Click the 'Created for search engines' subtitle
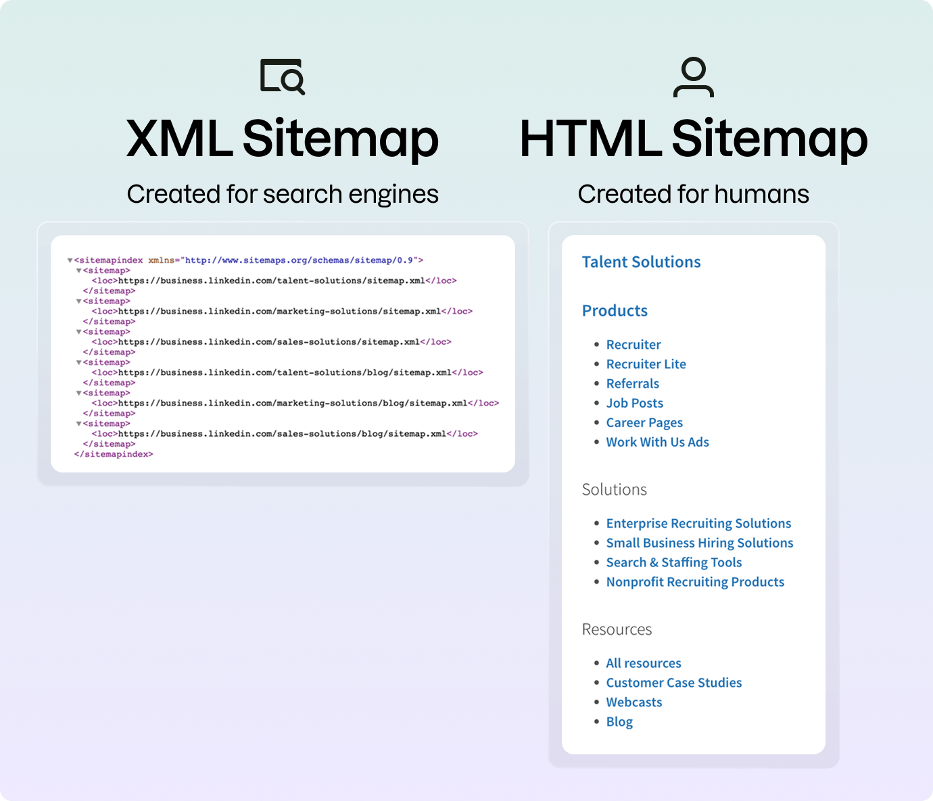The width and height of the screenshot is (933, 801). [x=283, y=195]
